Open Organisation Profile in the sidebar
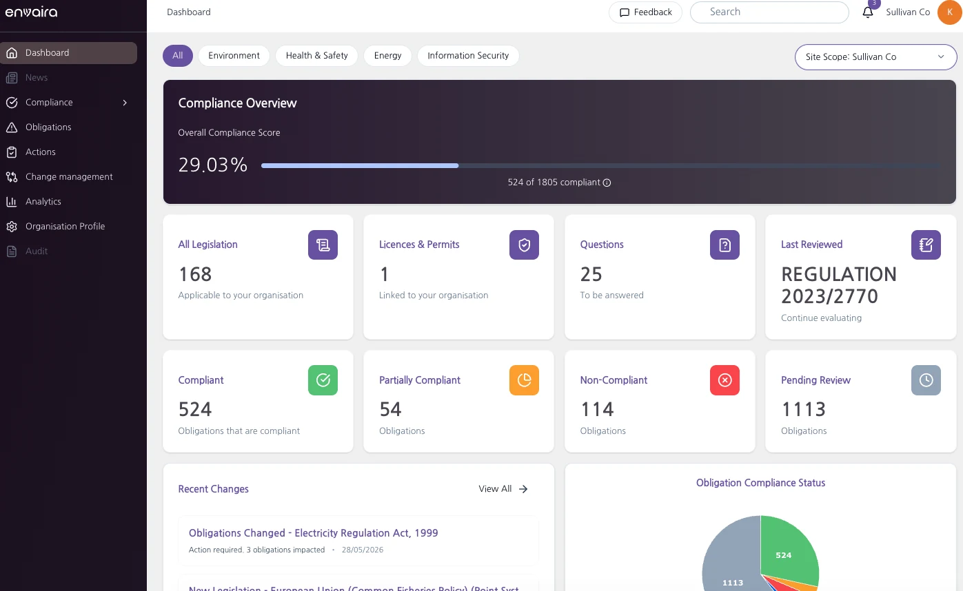Viewport: 963px width, 591px height. (x=69, y=227)
